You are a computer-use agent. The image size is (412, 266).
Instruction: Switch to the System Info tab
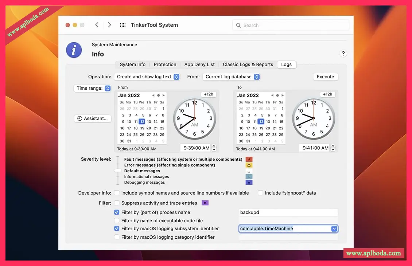coord(133,64)
